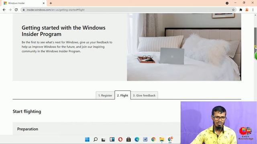
Task: Click the scrollbar up arrow
Action: coord(255,15)
